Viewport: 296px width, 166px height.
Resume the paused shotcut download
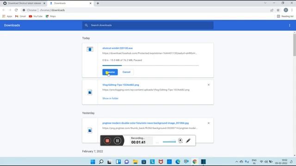coord(110,72)
